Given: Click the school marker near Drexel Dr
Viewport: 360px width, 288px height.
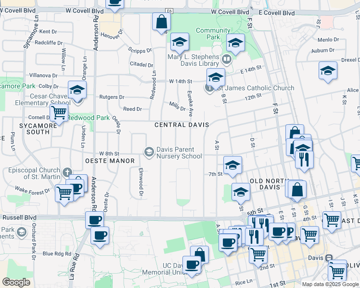Looking at the screenshot, I should (327, 71).
